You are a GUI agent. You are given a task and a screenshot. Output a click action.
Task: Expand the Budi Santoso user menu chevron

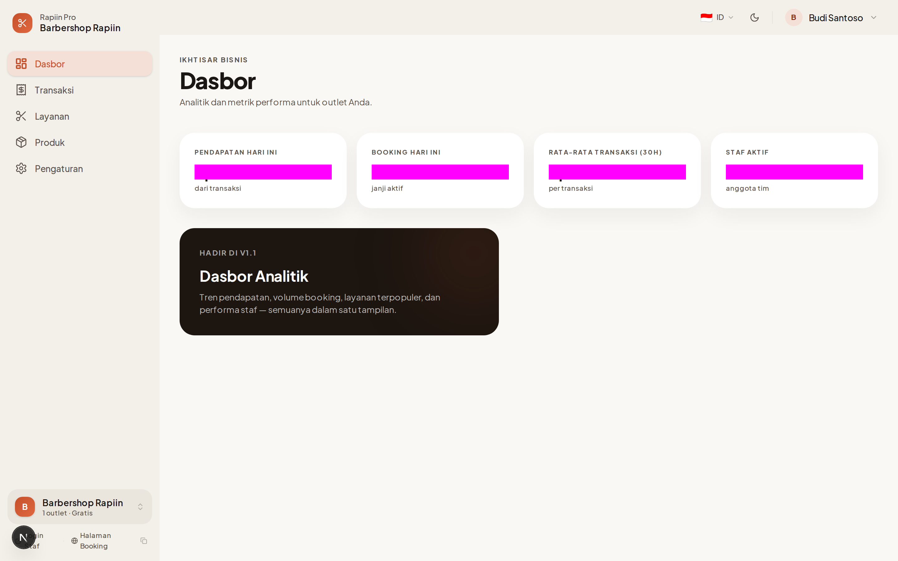coord(873,17)
